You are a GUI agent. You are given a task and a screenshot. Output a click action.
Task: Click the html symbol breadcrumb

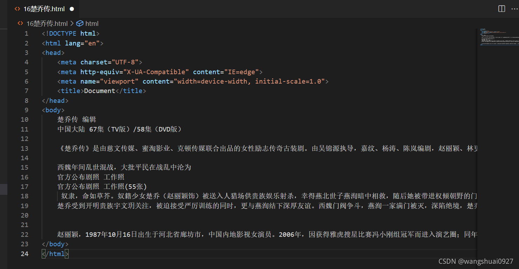[92, 23]
